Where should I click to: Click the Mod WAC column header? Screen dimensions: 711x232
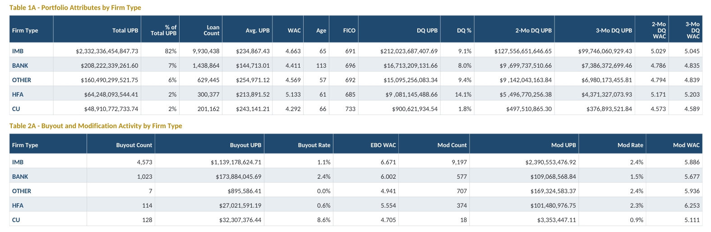(686, 145)
